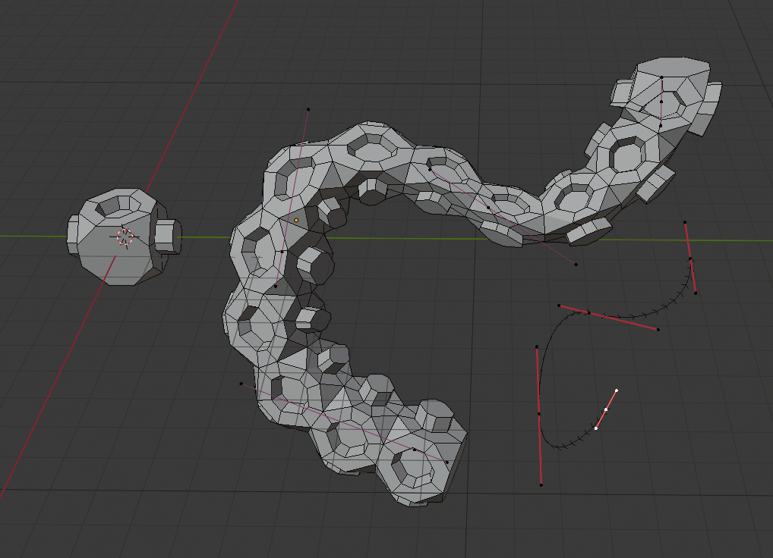Click the 3D cursor on the small standalone mesh
The image size is (773, 558).
coord(125,237)
